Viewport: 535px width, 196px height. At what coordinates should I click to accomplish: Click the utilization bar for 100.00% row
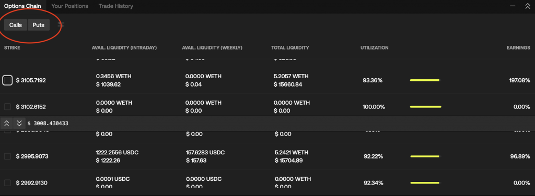(425, 107)
